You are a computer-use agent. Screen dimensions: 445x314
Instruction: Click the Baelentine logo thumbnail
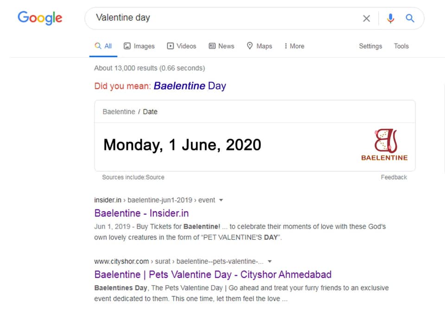pos(385,145)
